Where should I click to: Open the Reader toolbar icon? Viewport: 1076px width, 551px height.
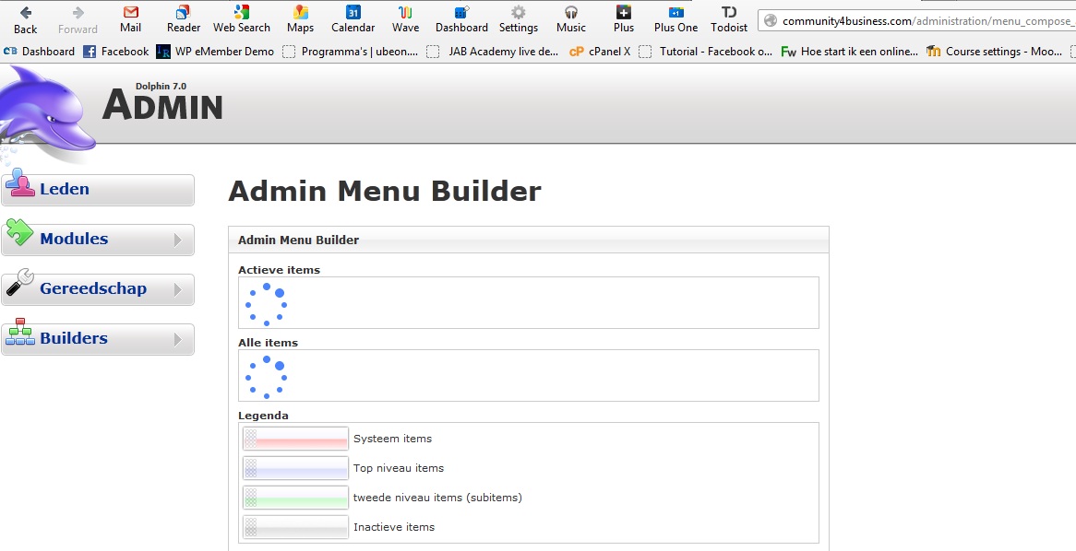[x=184, y=13]
